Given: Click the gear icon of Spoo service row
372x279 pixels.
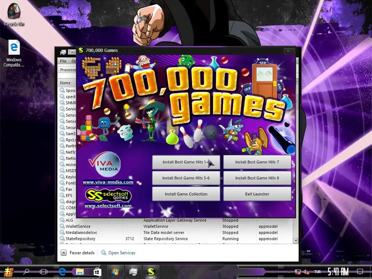Looking at the screenshot, I should pos(62,90).
